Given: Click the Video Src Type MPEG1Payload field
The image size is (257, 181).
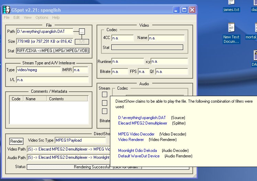Looking at the screenshot, I should [80, 140].
